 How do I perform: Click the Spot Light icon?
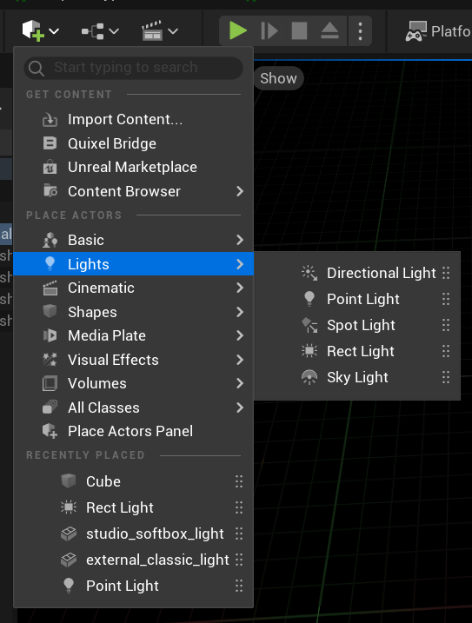point(309,325)
